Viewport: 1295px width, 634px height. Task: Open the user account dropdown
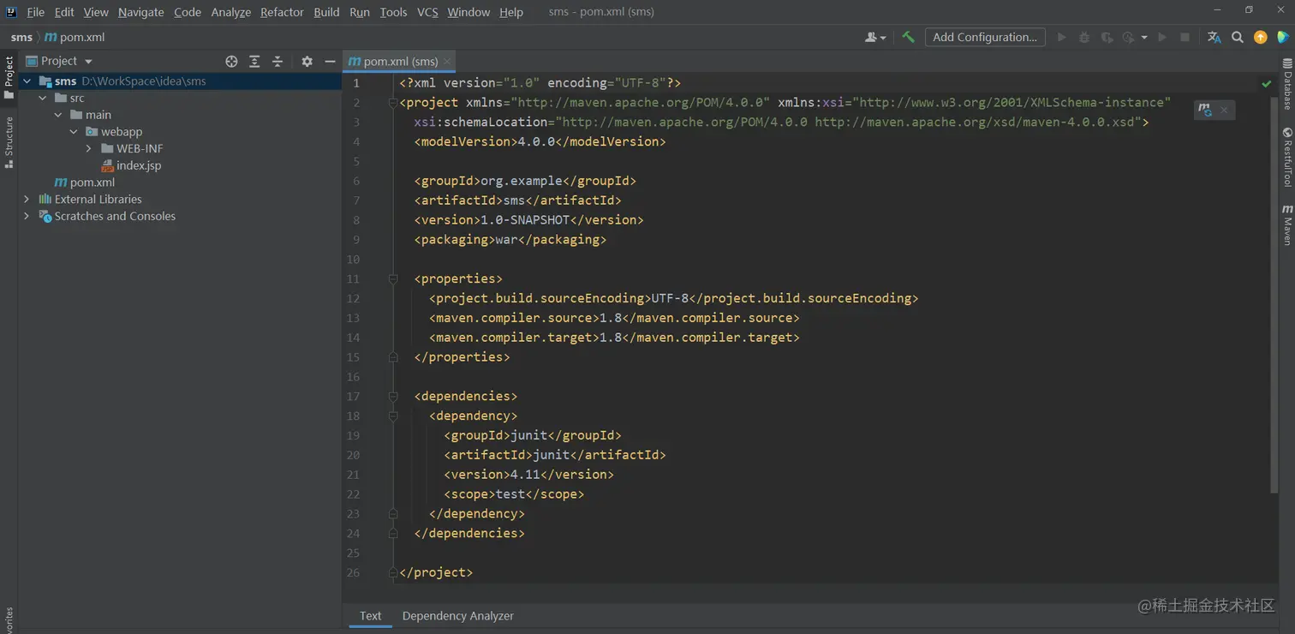(875, 37)
